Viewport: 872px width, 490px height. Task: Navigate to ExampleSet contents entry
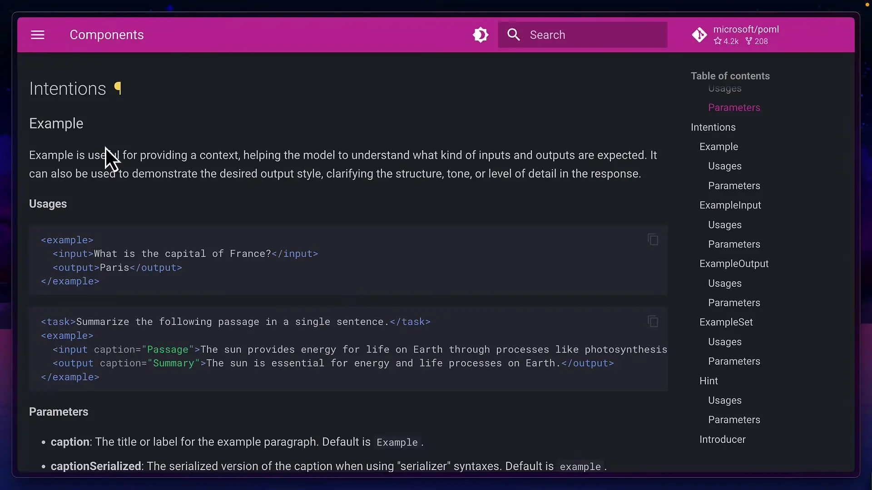(726, 323)
